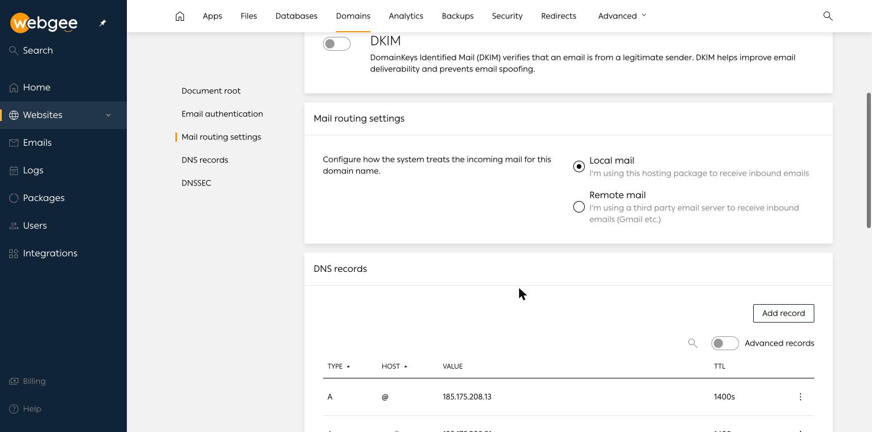Click the sidebar Search field
Viewport: 872px width, 432px height.
pos(63,51)
